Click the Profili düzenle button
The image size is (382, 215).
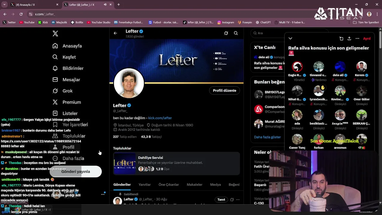(224, 90)
